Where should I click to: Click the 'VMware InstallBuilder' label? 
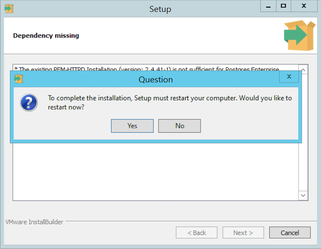35,222
